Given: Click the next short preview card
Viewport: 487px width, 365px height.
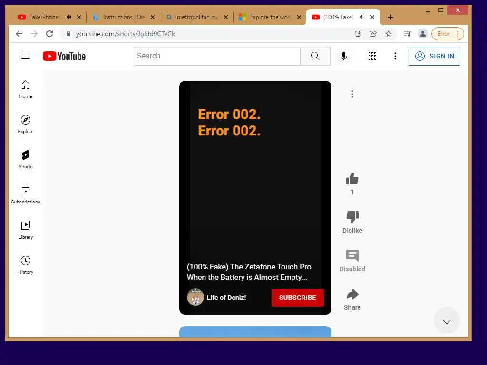Looking at the screenshot, I should (x=255, y=331).
